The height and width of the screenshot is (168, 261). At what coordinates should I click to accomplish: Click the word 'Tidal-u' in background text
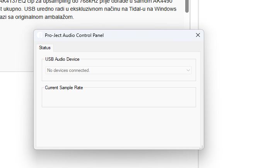[x=135, y=9]
